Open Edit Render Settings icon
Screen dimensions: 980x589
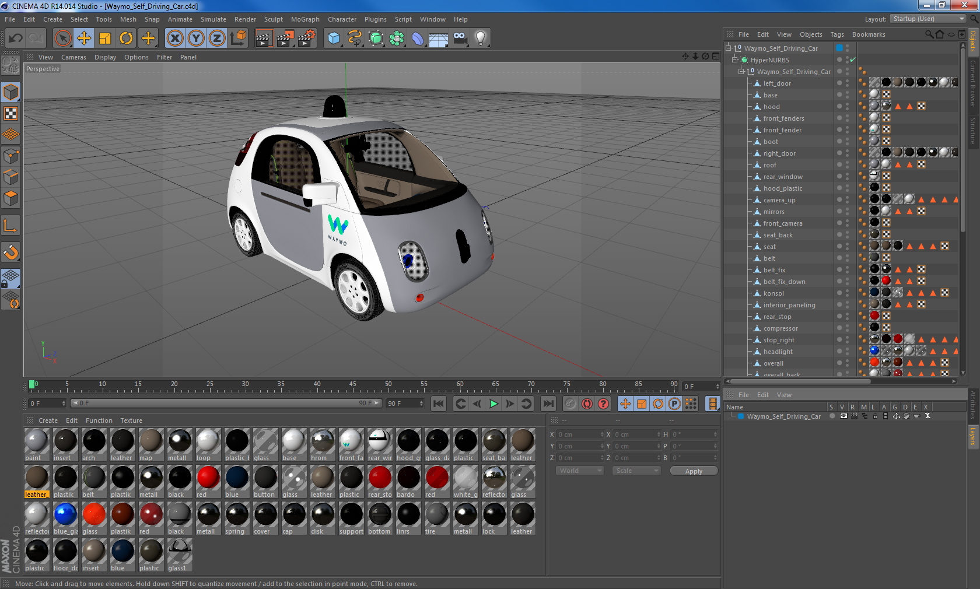point(306,38)
